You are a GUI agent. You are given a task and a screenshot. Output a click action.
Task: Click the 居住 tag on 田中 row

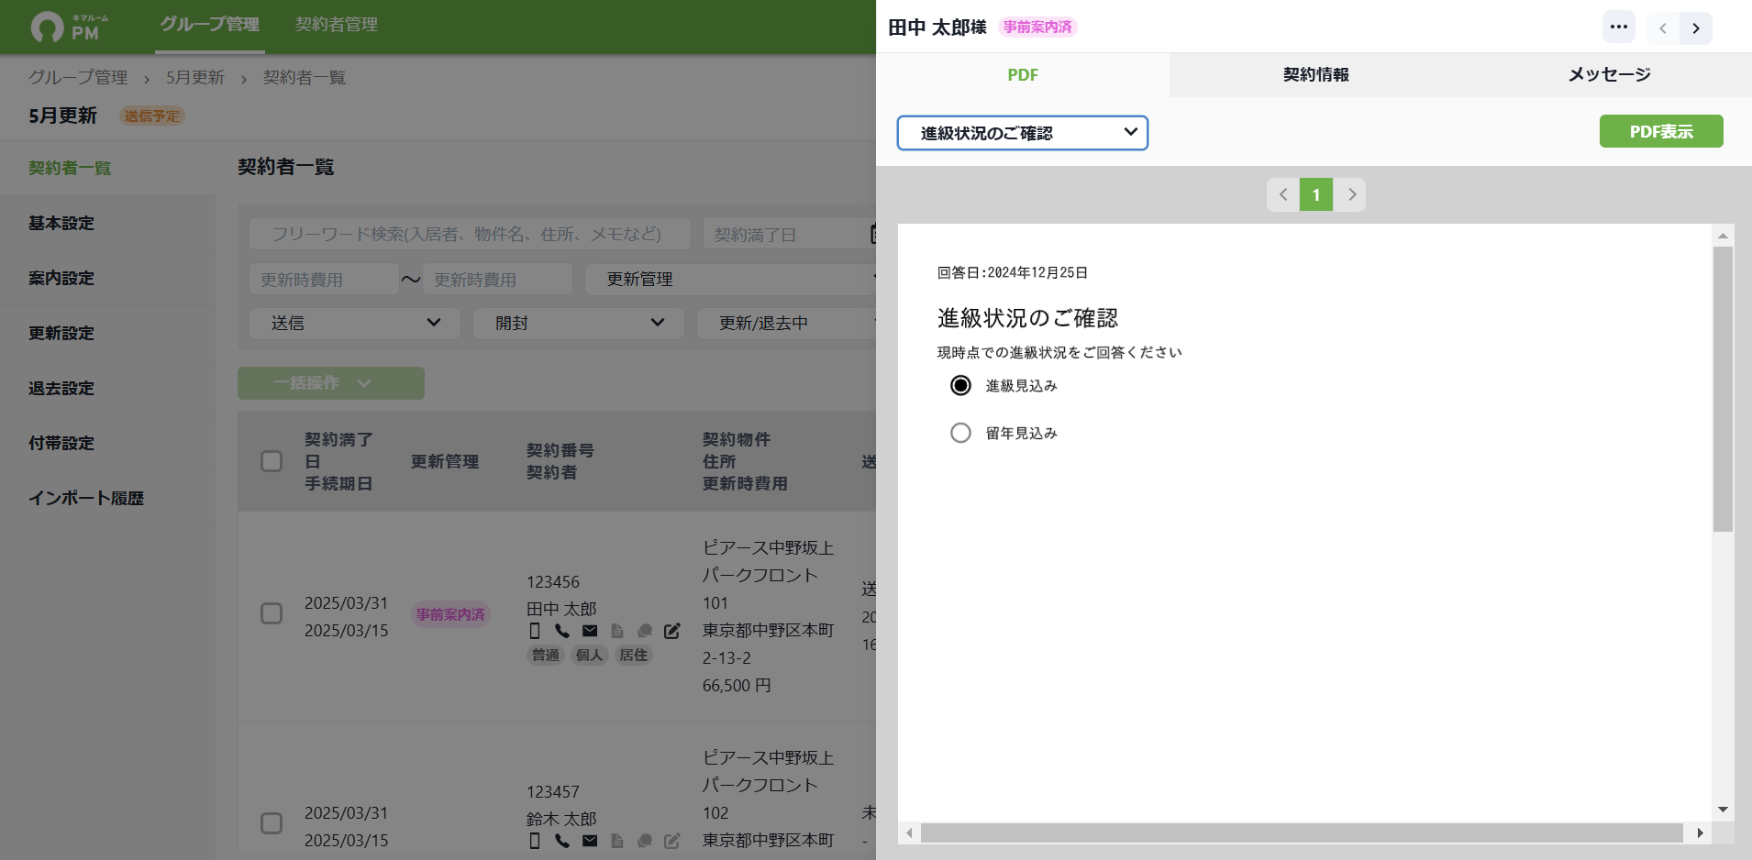(x=634, y=655)
